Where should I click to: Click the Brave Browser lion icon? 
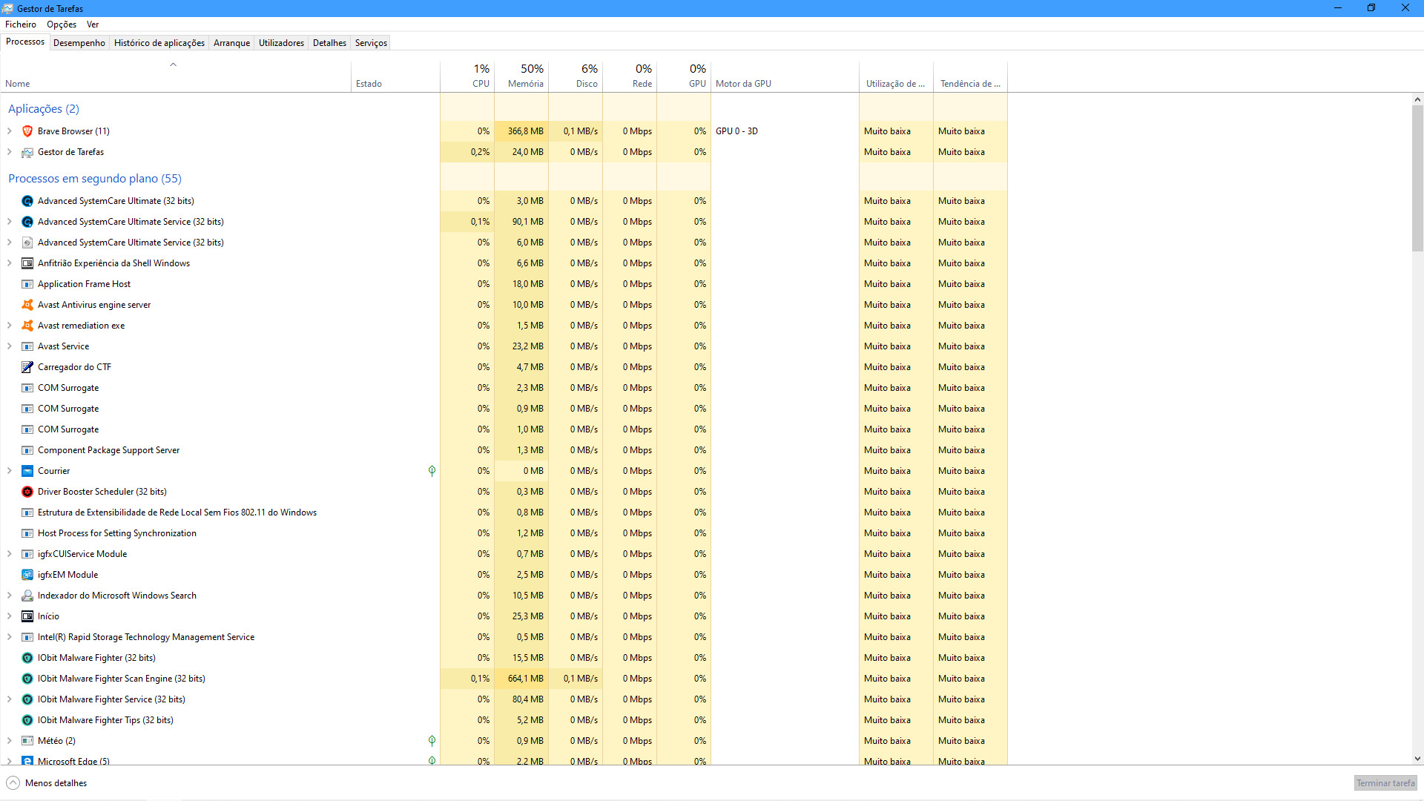pos(27,131)
